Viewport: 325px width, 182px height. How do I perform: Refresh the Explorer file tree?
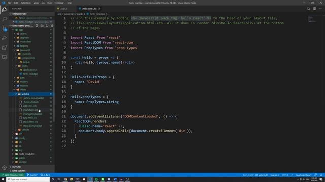(x=47, y=26)
